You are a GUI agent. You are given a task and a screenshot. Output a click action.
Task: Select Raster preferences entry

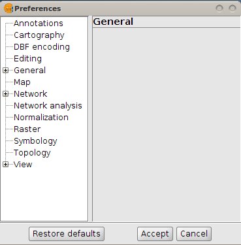point(27,129)
